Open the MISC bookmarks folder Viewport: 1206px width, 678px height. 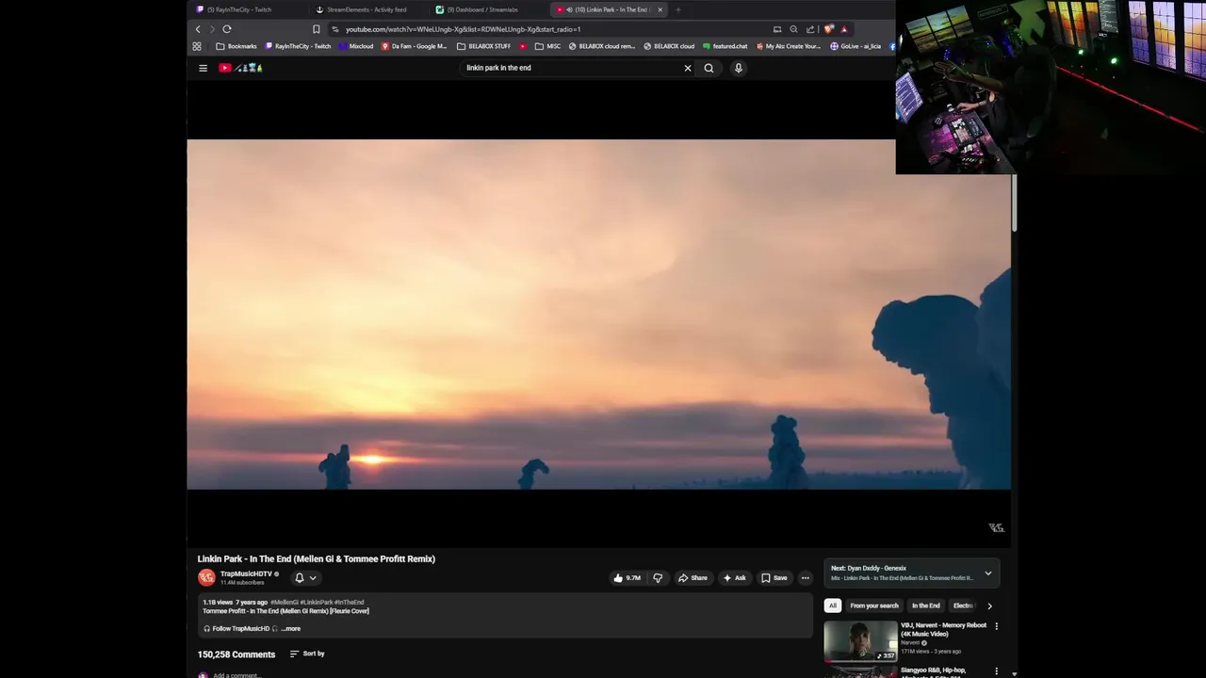[x=547, y=46]
